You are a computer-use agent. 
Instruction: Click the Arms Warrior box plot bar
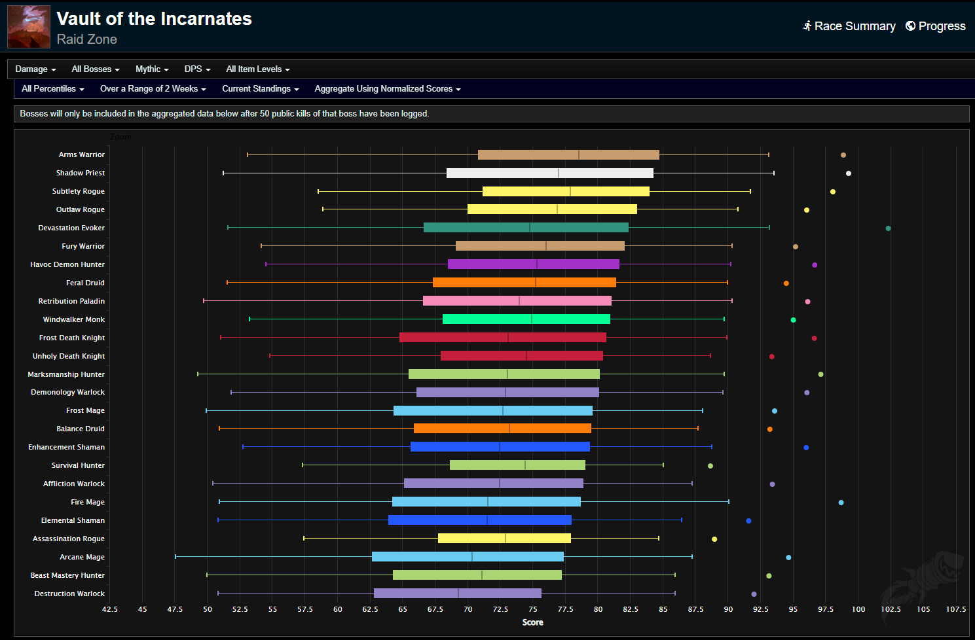pos(568,154)
